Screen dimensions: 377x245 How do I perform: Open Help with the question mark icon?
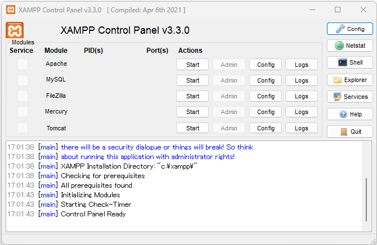pyautogui.click(x=350, y=114)
